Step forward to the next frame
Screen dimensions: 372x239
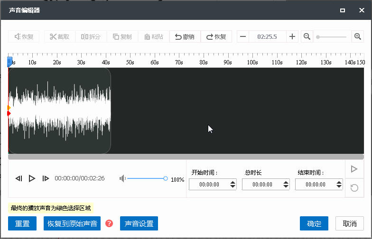coord(46,178)
